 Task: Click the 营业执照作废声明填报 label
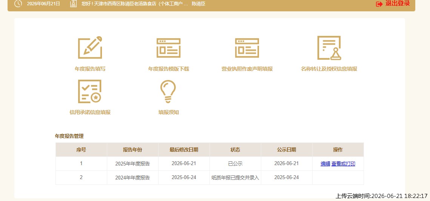(247, 69)
